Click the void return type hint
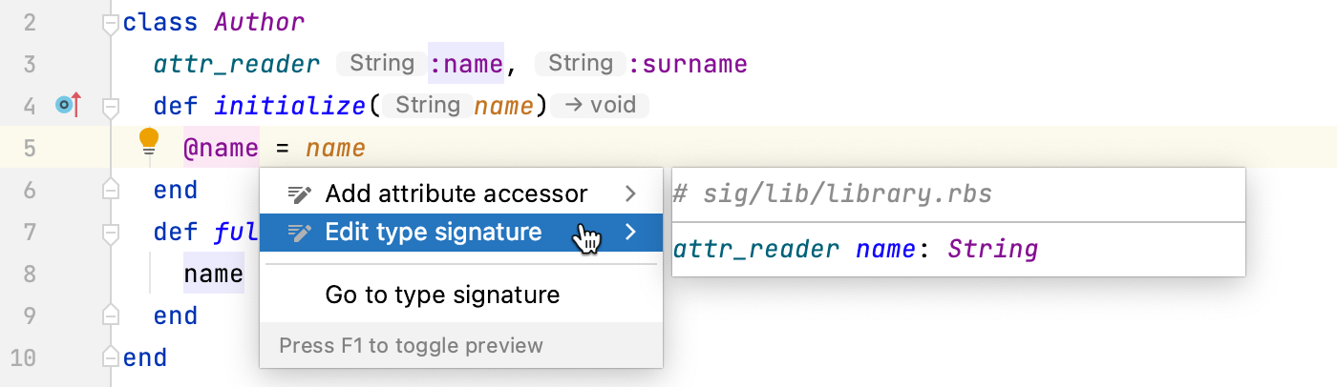The width and height of the screenshot is (1337, 387). (x=601, y=106)
